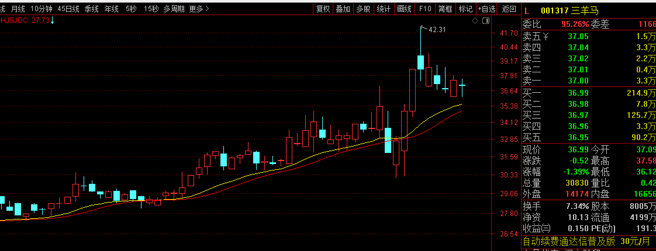Switch to 月线 monthly chart
The height and width of the screenshot is (251, 656).
point(18,9)
